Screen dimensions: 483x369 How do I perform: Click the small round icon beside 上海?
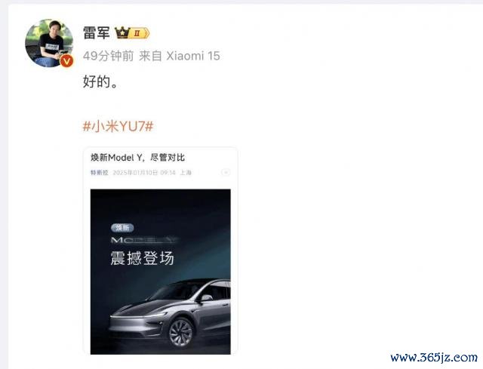226,173
